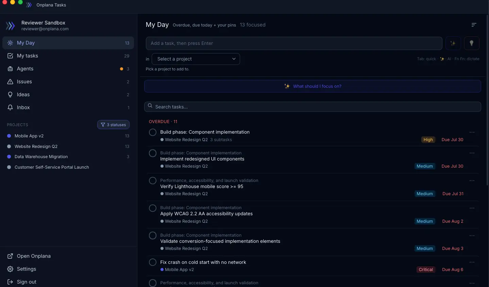Mark Build phase: Component implementation parent task complete
The height and width of the screenshot is (287, 489).
[153, 132]
